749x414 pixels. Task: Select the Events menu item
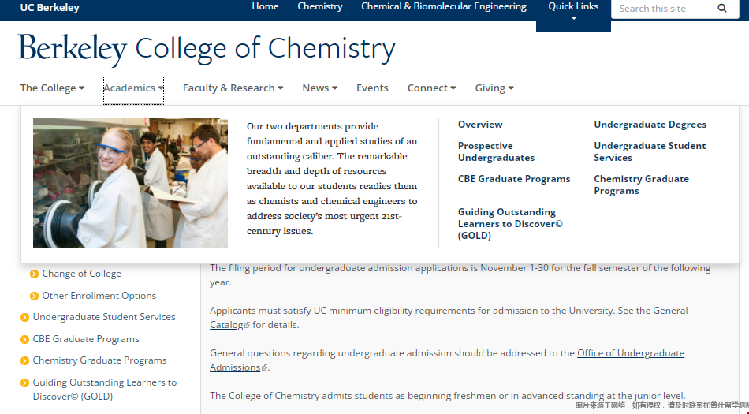[372, 88]
